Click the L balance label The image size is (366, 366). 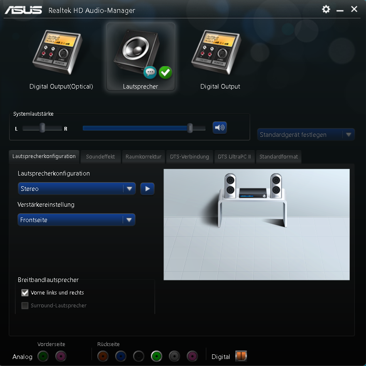point(16,129)
